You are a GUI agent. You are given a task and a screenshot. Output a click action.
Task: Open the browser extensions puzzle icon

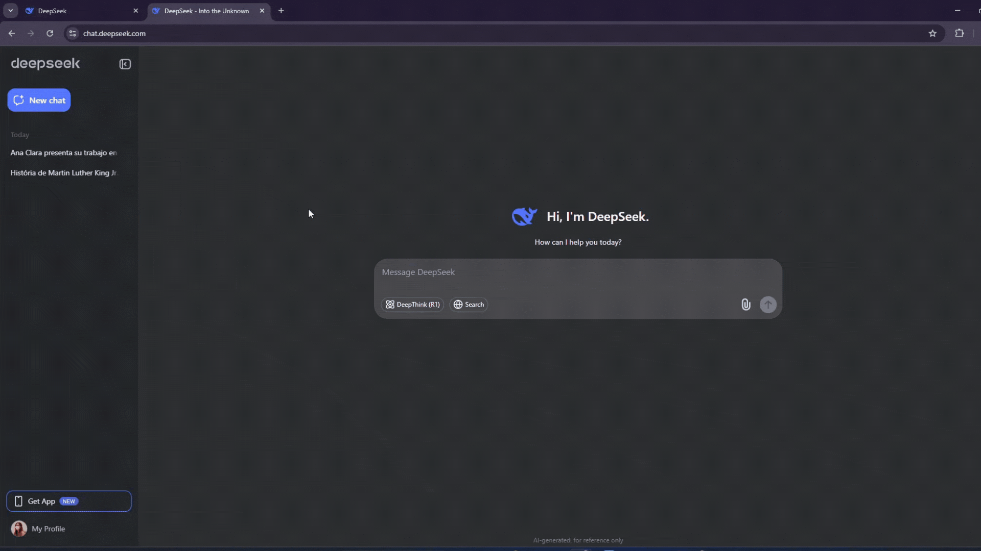pyautogui.click(x=959, y=33)
